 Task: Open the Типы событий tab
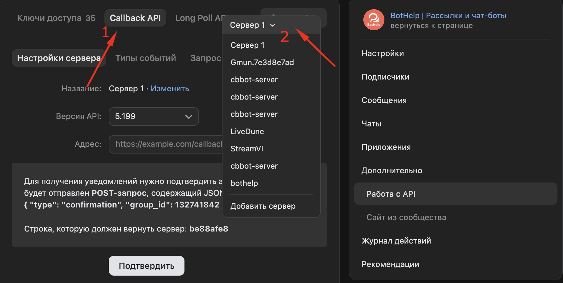point(146,58)
